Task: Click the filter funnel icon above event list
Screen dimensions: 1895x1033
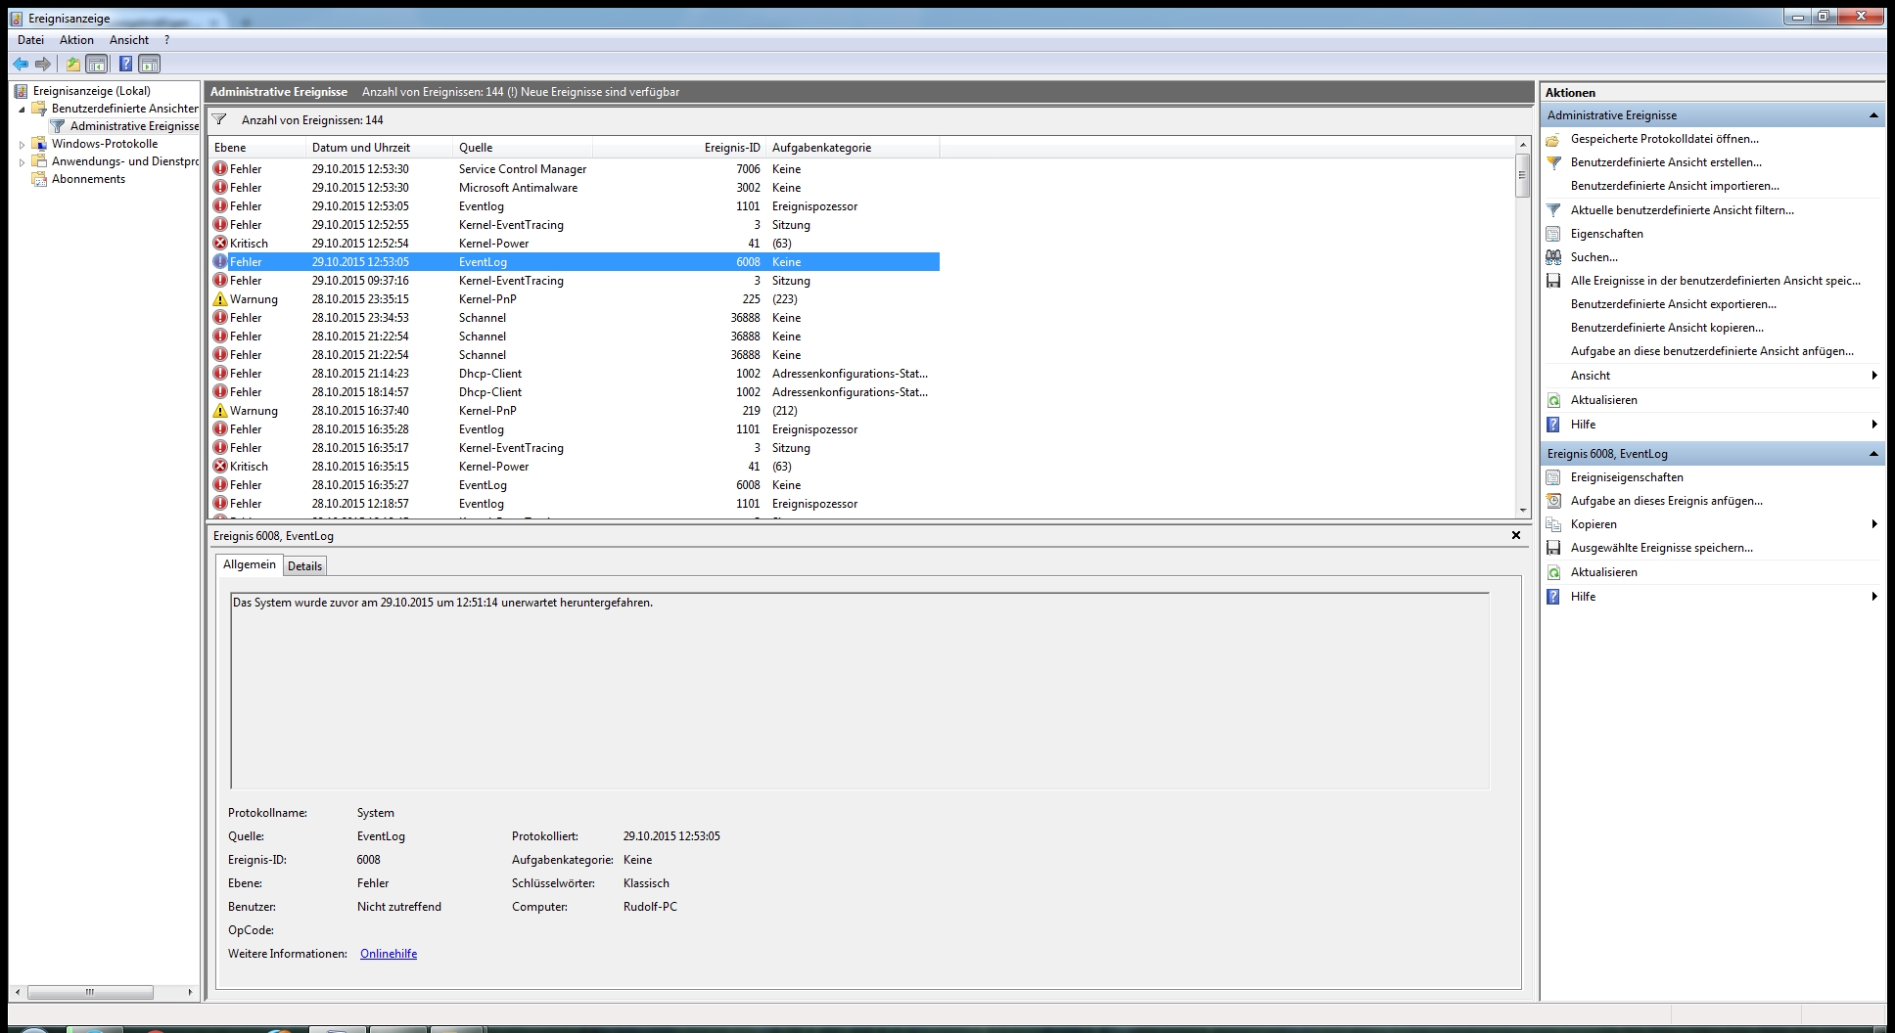Action: pyautogui.click(x=219, y=120)
